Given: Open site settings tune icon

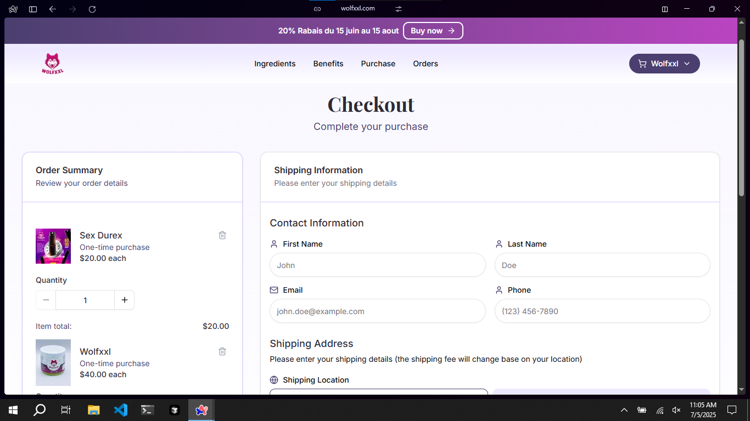Looking at the screenshot, I should click(399, 9).
